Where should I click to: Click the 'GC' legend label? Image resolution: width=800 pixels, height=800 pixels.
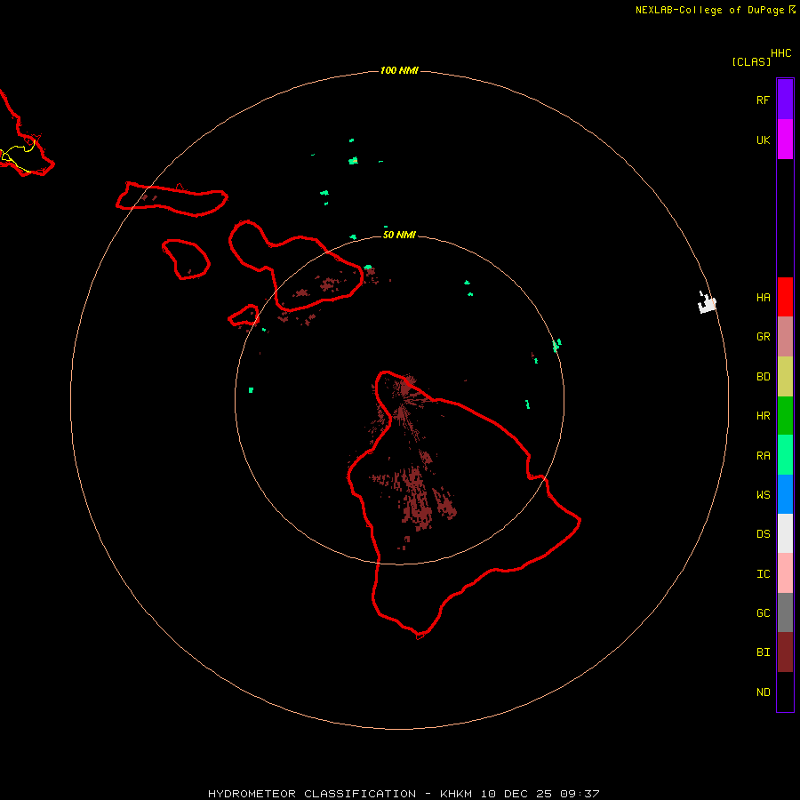pos(763,612)
